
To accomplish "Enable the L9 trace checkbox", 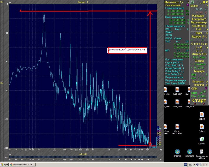I will (158, 145).
